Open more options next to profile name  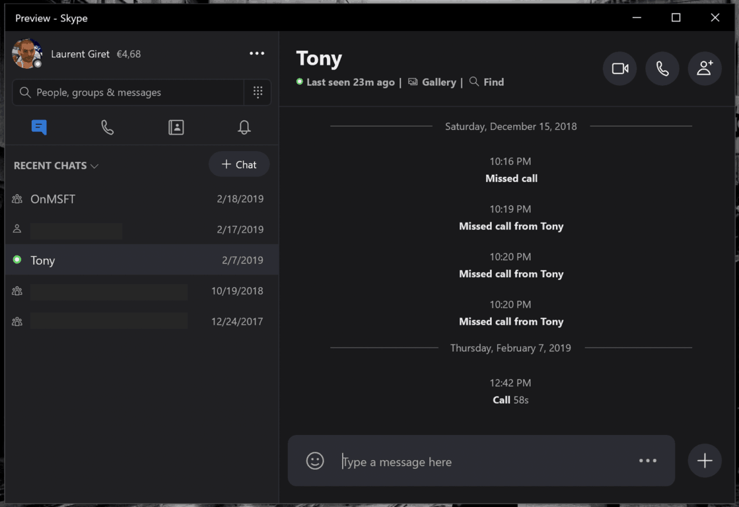[257, 53]
